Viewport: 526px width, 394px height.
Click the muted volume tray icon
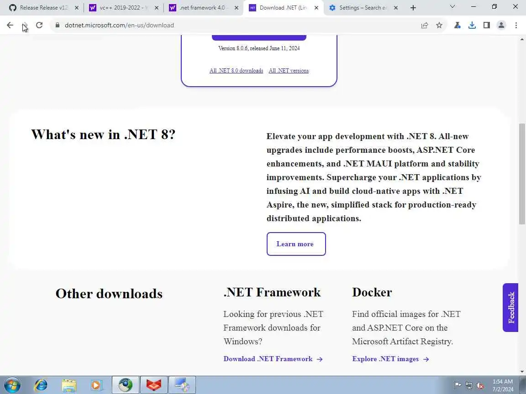click(480, 385)
